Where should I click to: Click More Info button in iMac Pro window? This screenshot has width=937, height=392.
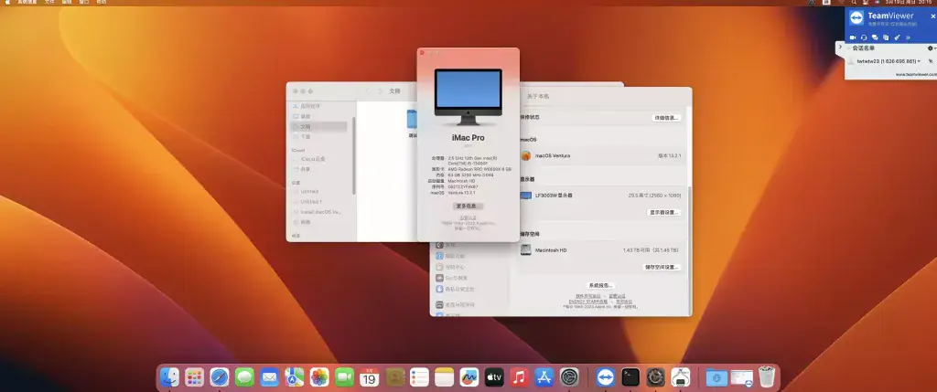point(468,206)
